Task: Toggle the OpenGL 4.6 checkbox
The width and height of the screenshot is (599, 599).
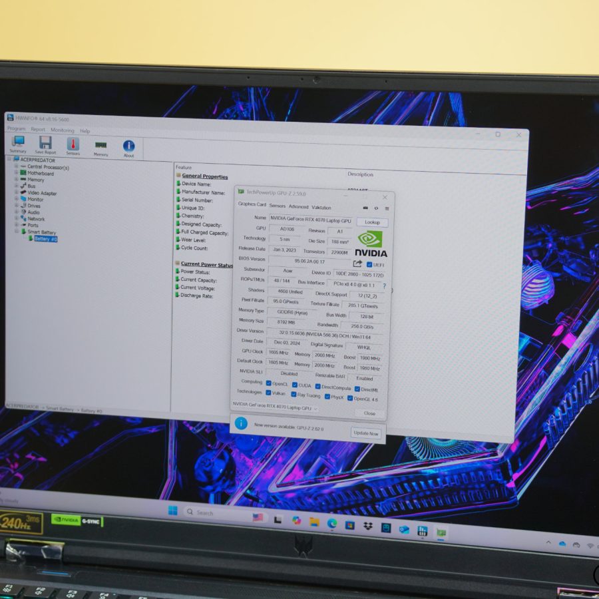Action: click(350, 398)
